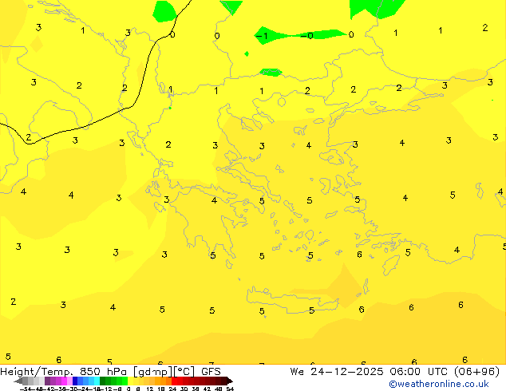Click the -1 temperature value in green area
Image resolution: width=506 pixels, height=391 pixels.
pos(262,35)
